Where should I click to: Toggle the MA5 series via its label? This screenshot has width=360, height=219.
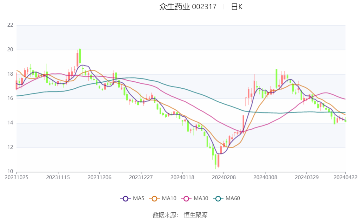[x=138, y=199]
